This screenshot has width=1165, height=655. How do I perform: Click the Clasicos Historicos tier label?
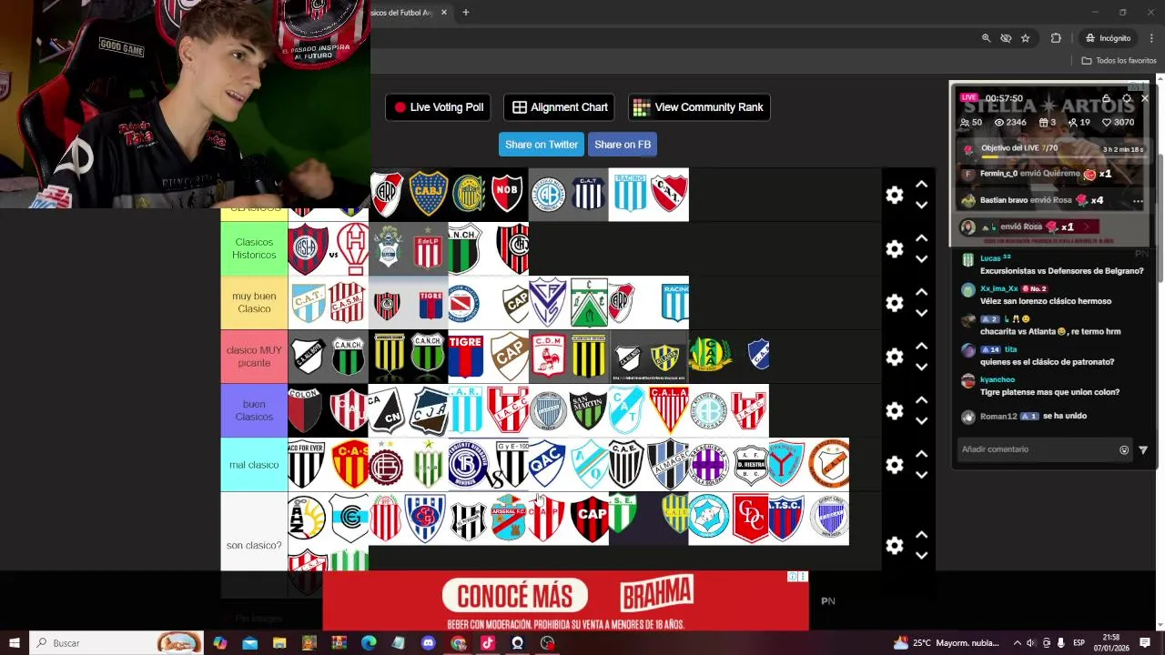pos(254,248)
